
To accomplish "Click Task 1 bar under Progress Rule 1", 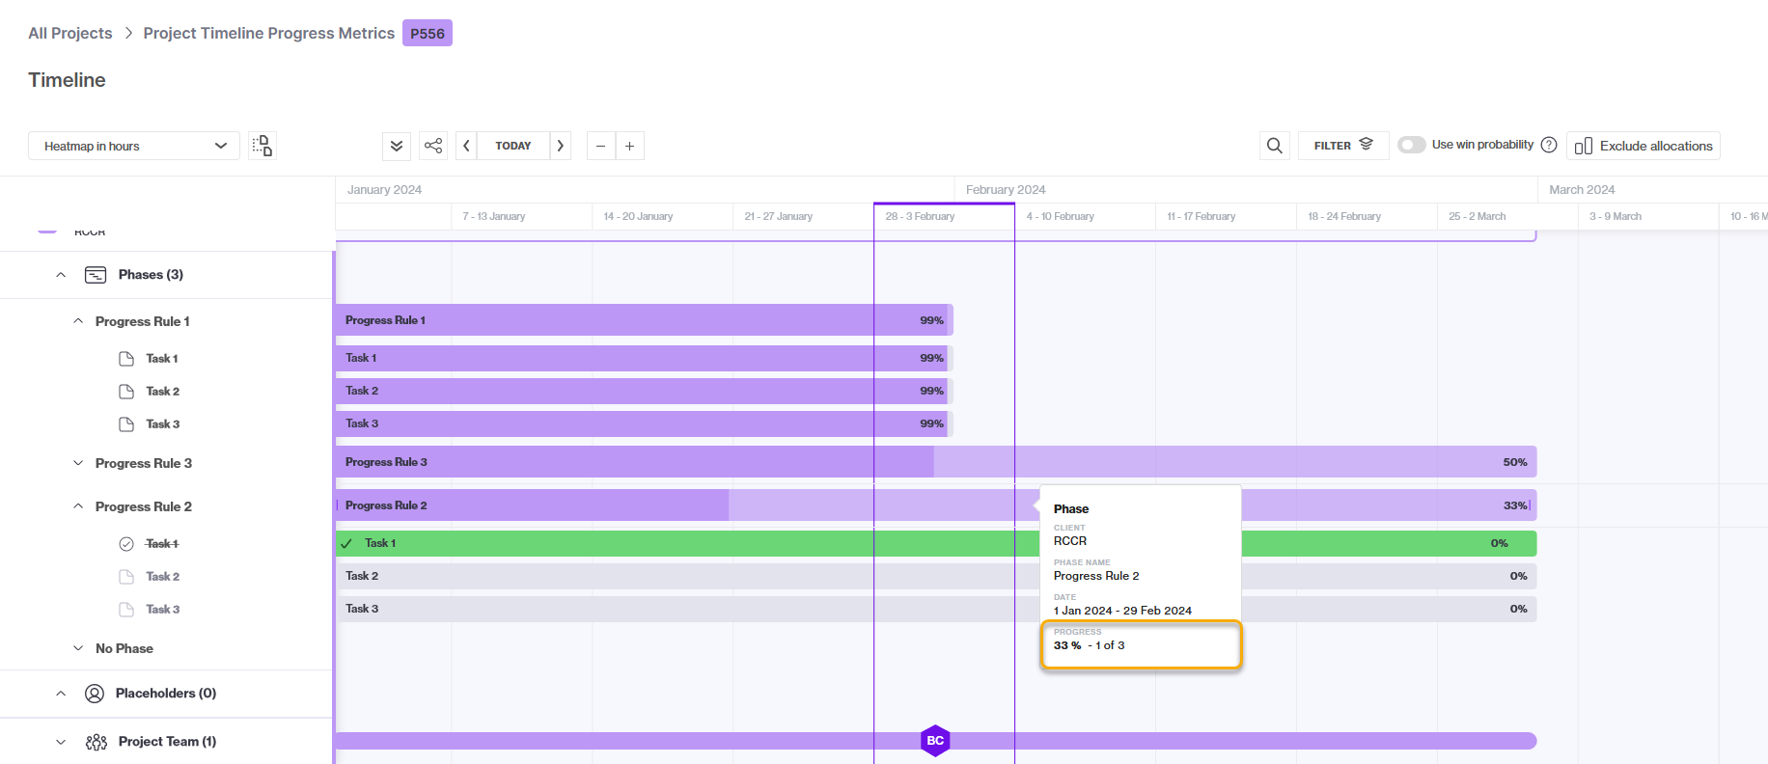I will 645,358.
